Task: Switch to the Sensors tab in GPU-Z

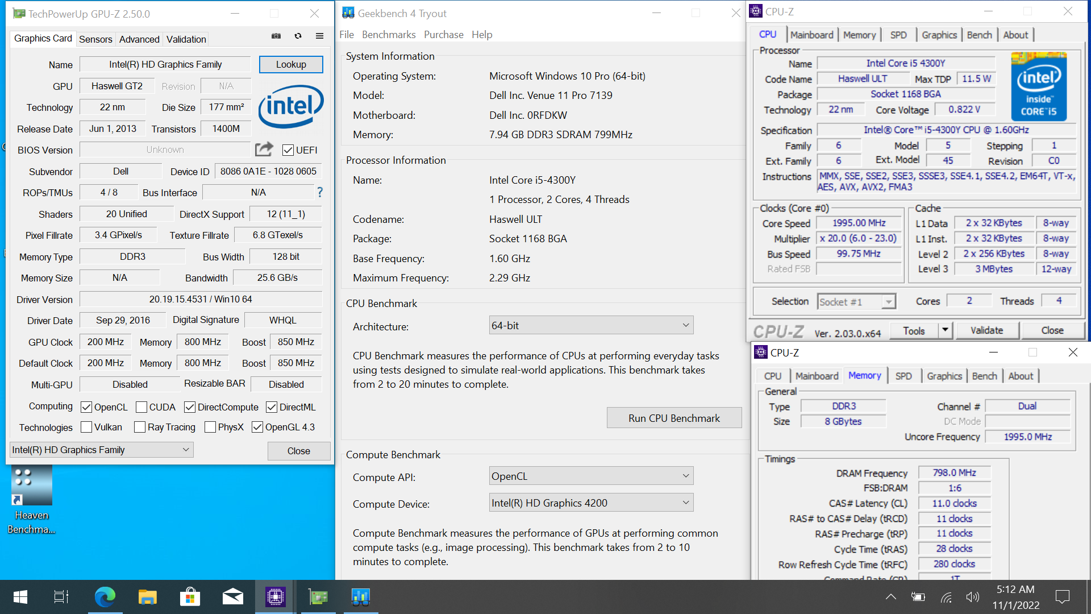Action: 95,39
